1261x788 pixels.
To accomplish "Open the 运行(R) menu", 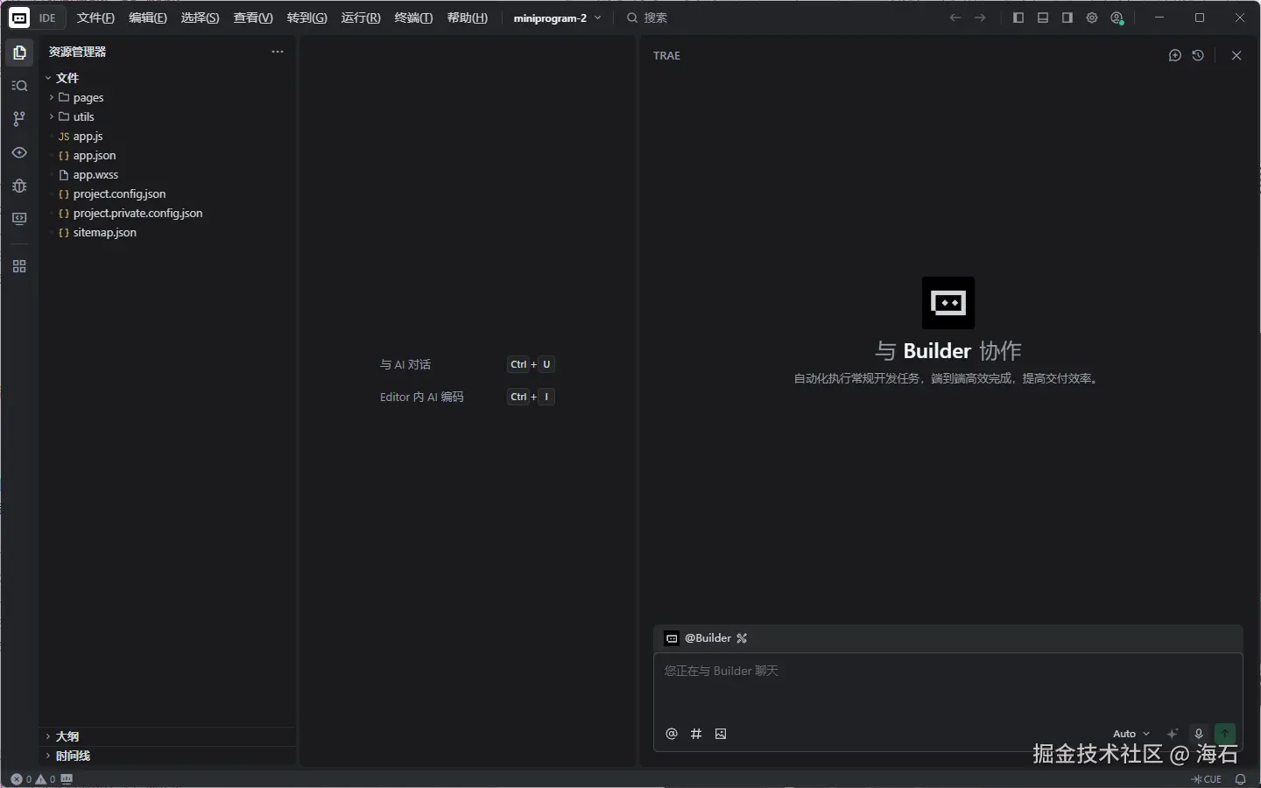I will 361,18.
